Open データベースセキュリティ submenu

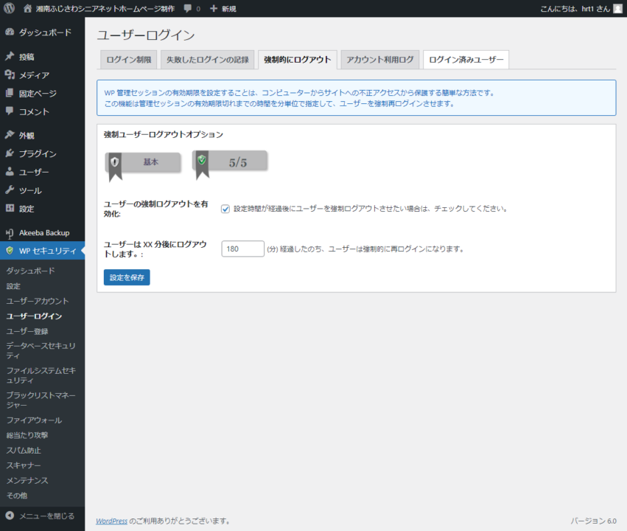click(x=41, y=350)
